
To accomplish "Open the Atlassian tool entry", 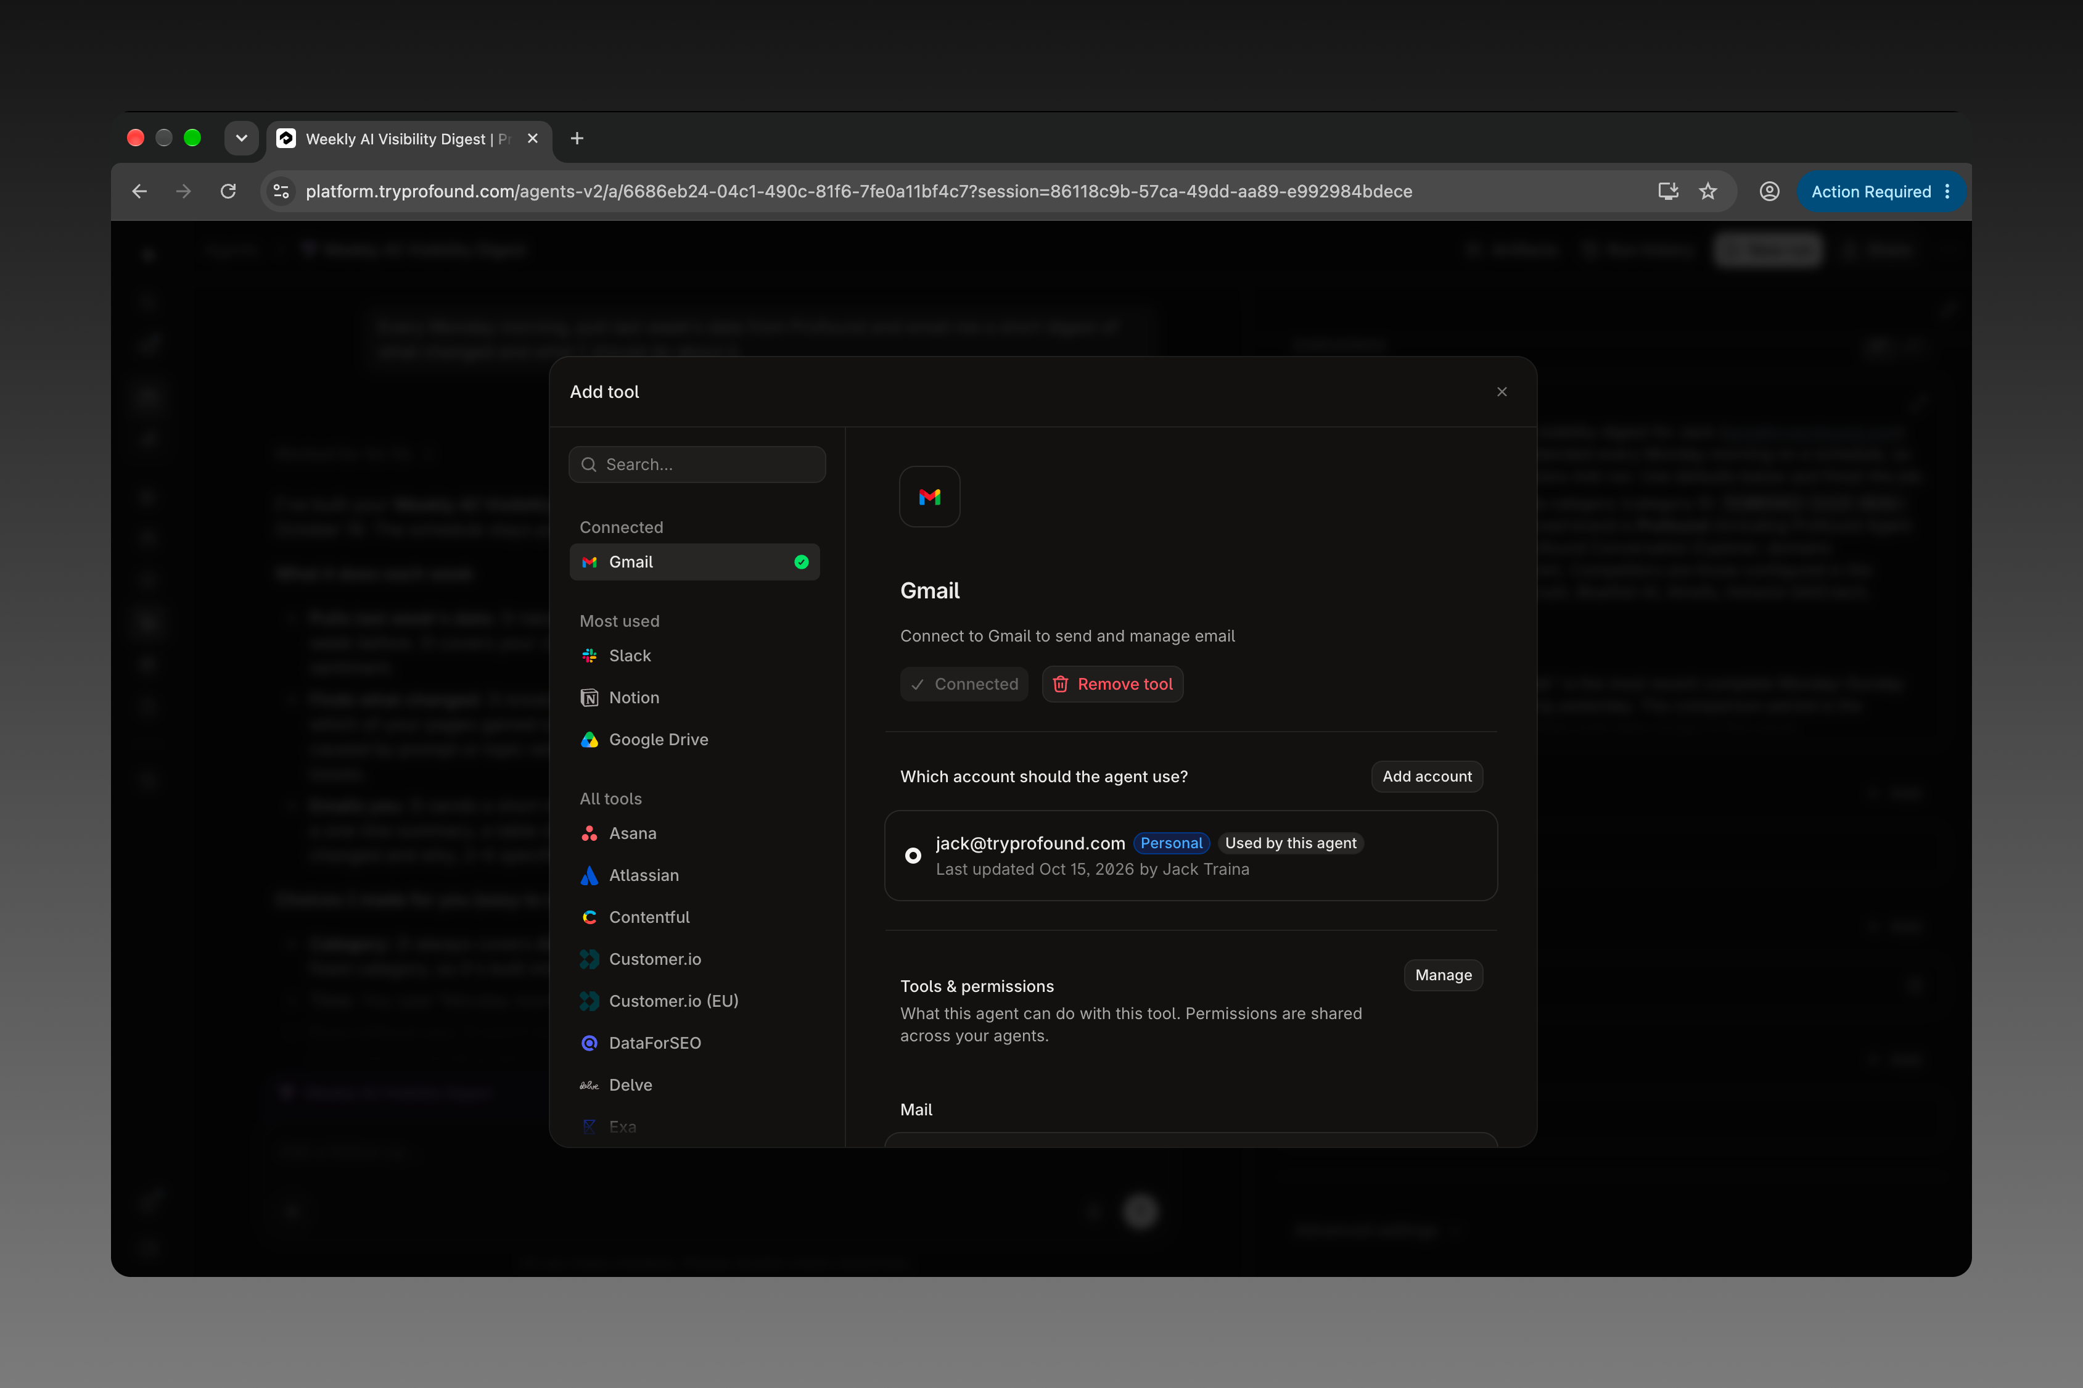I will [x=694, y=875].
